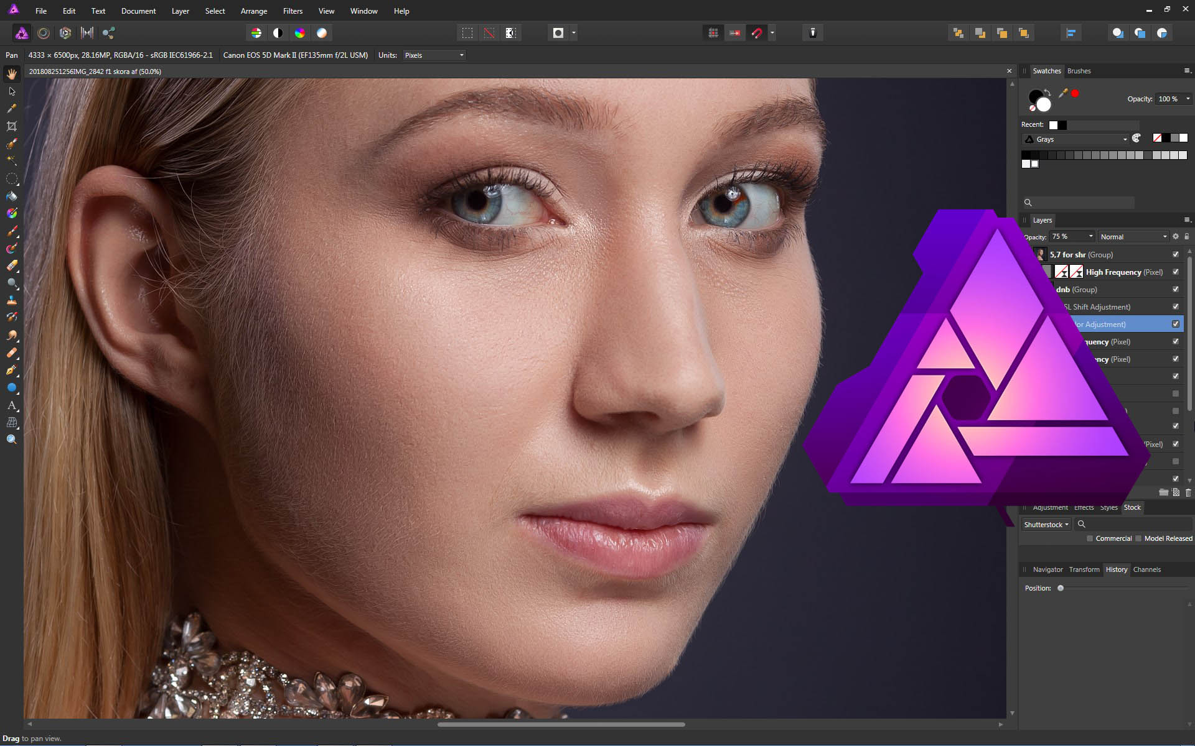Select the View (hand) tool
The image size is (1195, 746).
coord(12,74)
